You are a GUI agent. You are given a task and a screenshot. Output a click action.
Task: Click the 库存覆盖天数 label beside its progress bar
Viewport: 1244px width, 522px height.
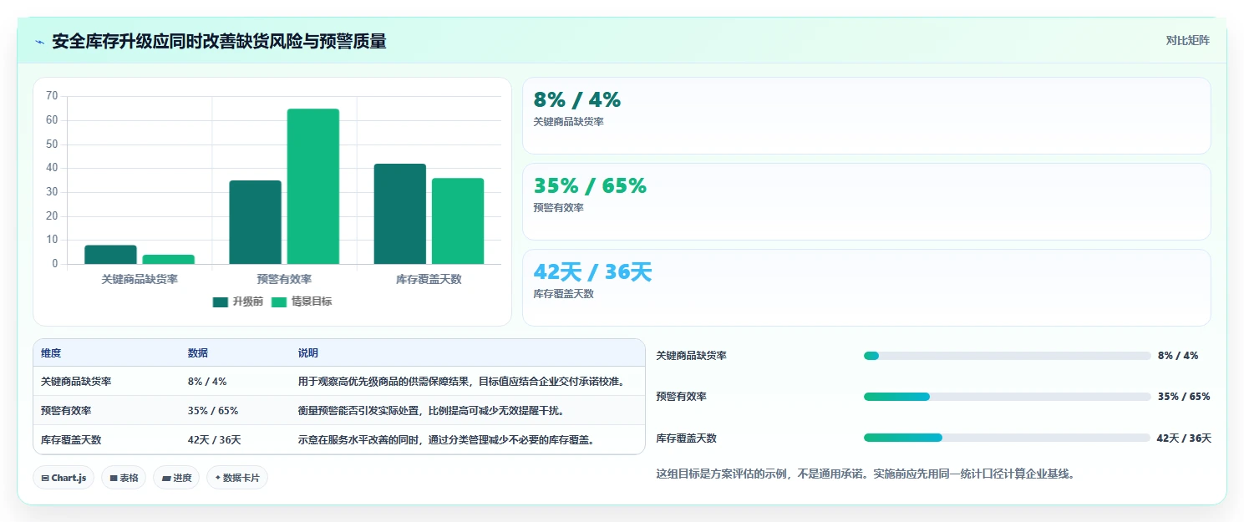click(687, 438)
